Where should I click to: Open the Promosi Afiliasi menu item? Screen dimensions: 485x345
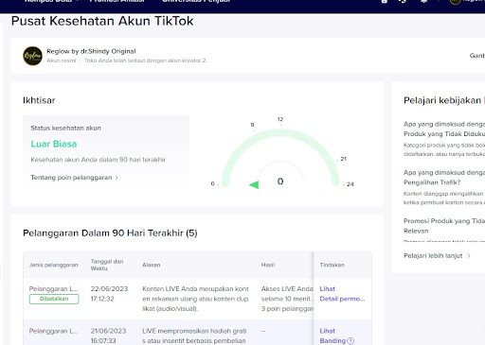[117, 1]
